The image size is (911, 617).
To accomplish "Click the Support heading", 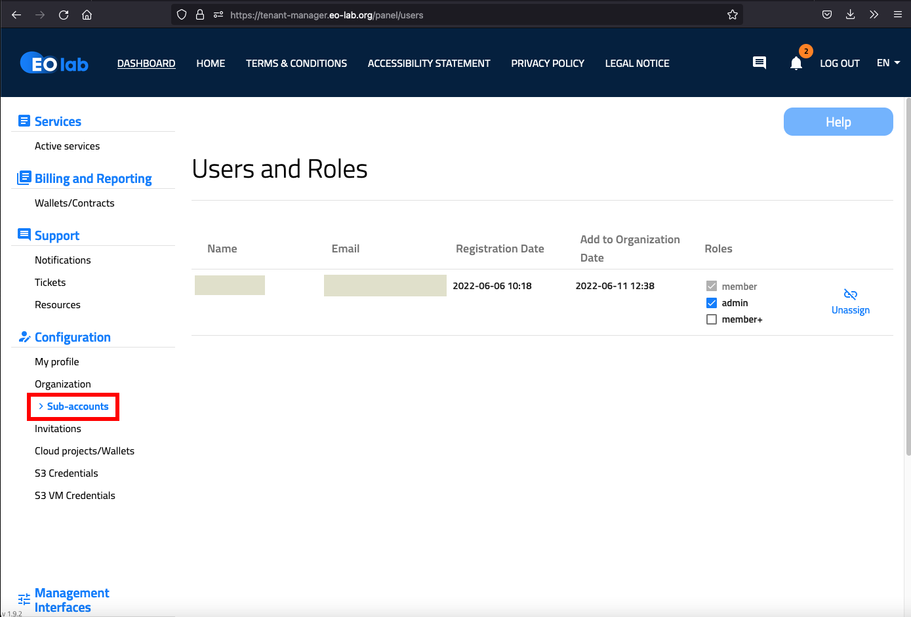I will pyautogui.click(x=57, y=235).
